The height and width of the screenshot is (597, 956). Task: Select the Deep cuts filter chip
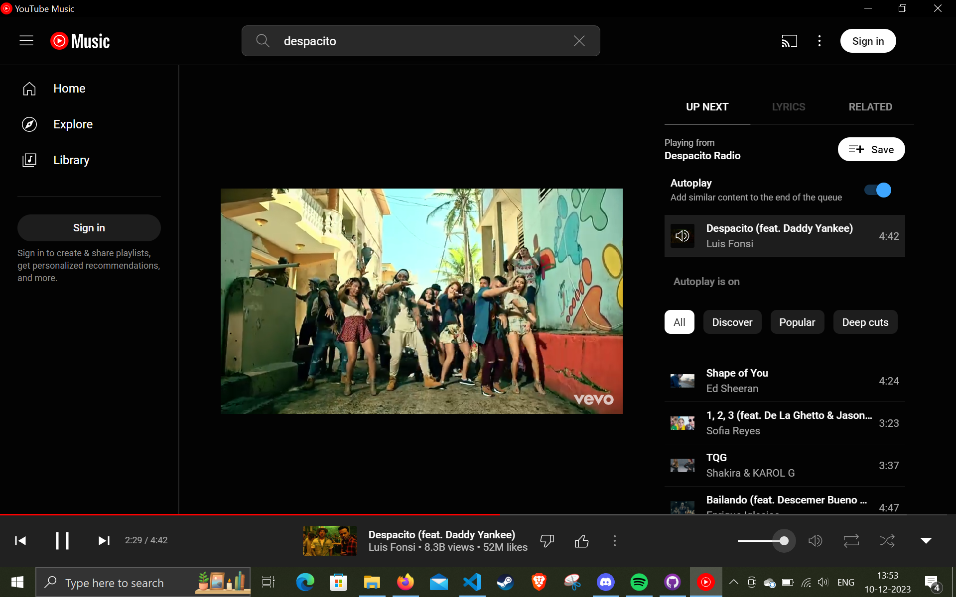865,322
